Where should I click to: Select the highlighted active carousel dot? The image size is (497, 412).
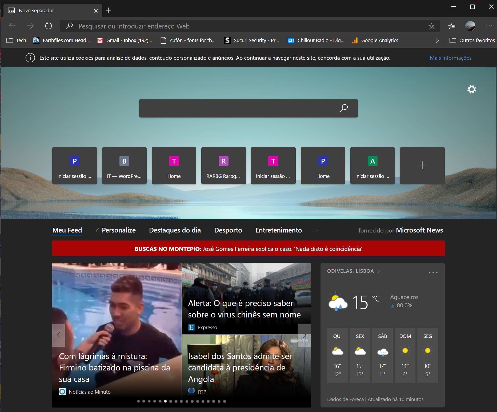(x=165, y=401)
